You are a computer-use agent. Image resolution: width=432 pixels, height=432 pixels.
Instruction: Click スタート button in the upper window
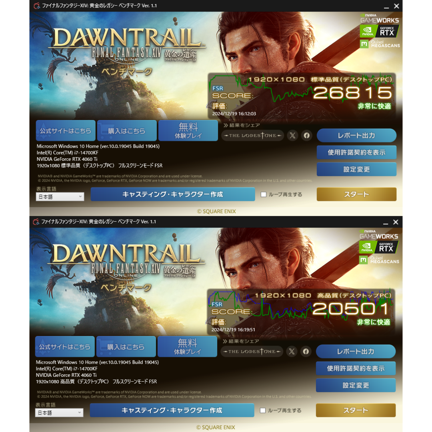356,194
